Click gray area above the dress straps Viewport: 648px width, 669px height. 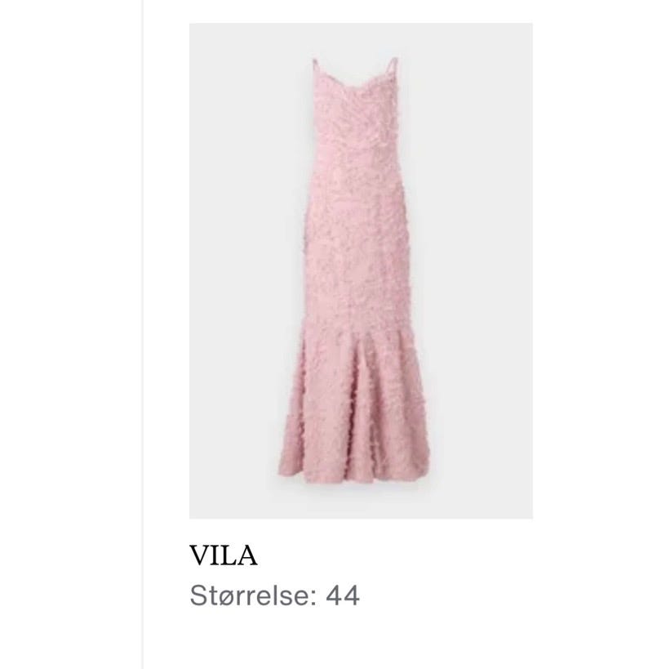355,41
